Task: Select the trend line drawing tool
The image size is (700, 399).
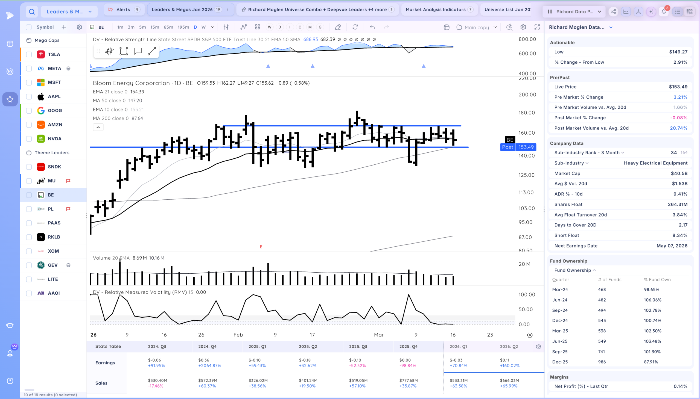Action: [x=152, y=51]
